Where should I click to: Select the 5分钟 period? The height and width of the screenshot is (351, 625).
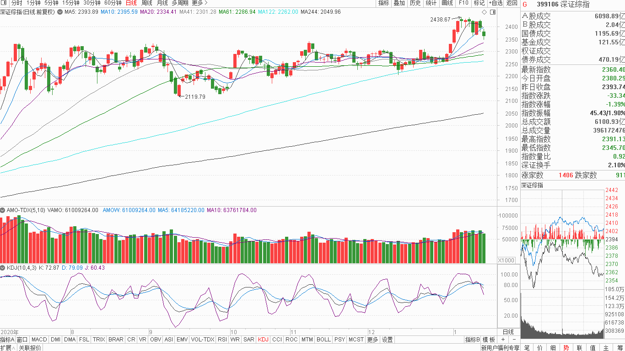point(51,3)
